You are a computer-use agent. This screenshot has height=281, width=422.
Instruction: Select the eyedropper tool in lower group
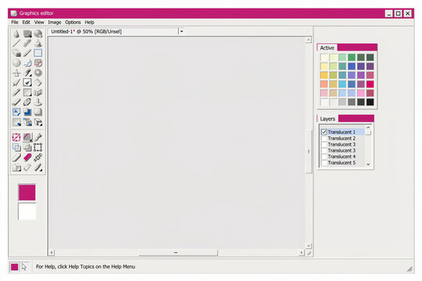38,137
